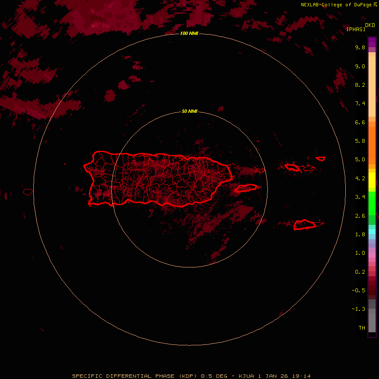The height and width of the screenshot is (379, 379).
Task: Click the 50 NMI range ring label
Action: (189, 111)
